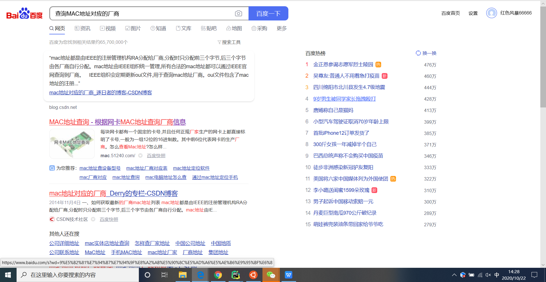Viewport: 546px width, 282px height.
Task: Open 百度快照 for mac.51240.com result
Action: 156,155
